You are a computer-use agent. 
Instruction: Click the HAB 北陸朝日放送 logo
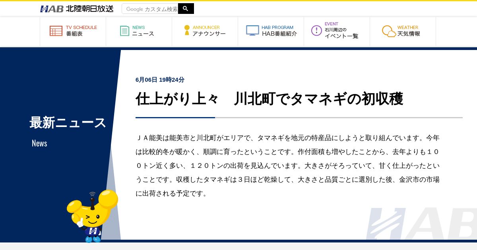click(77, 9)
